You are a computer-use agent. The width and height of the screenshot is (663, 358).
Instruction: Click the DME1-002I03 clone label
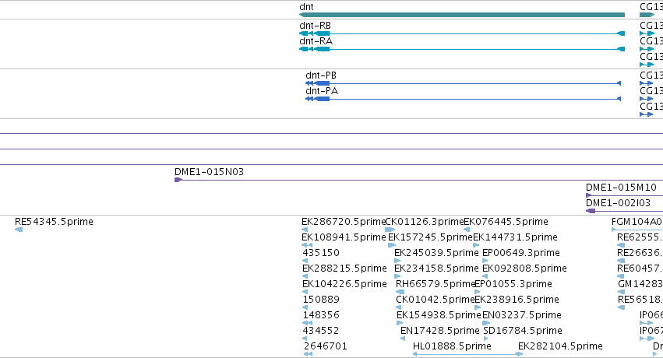pos(618,203)
